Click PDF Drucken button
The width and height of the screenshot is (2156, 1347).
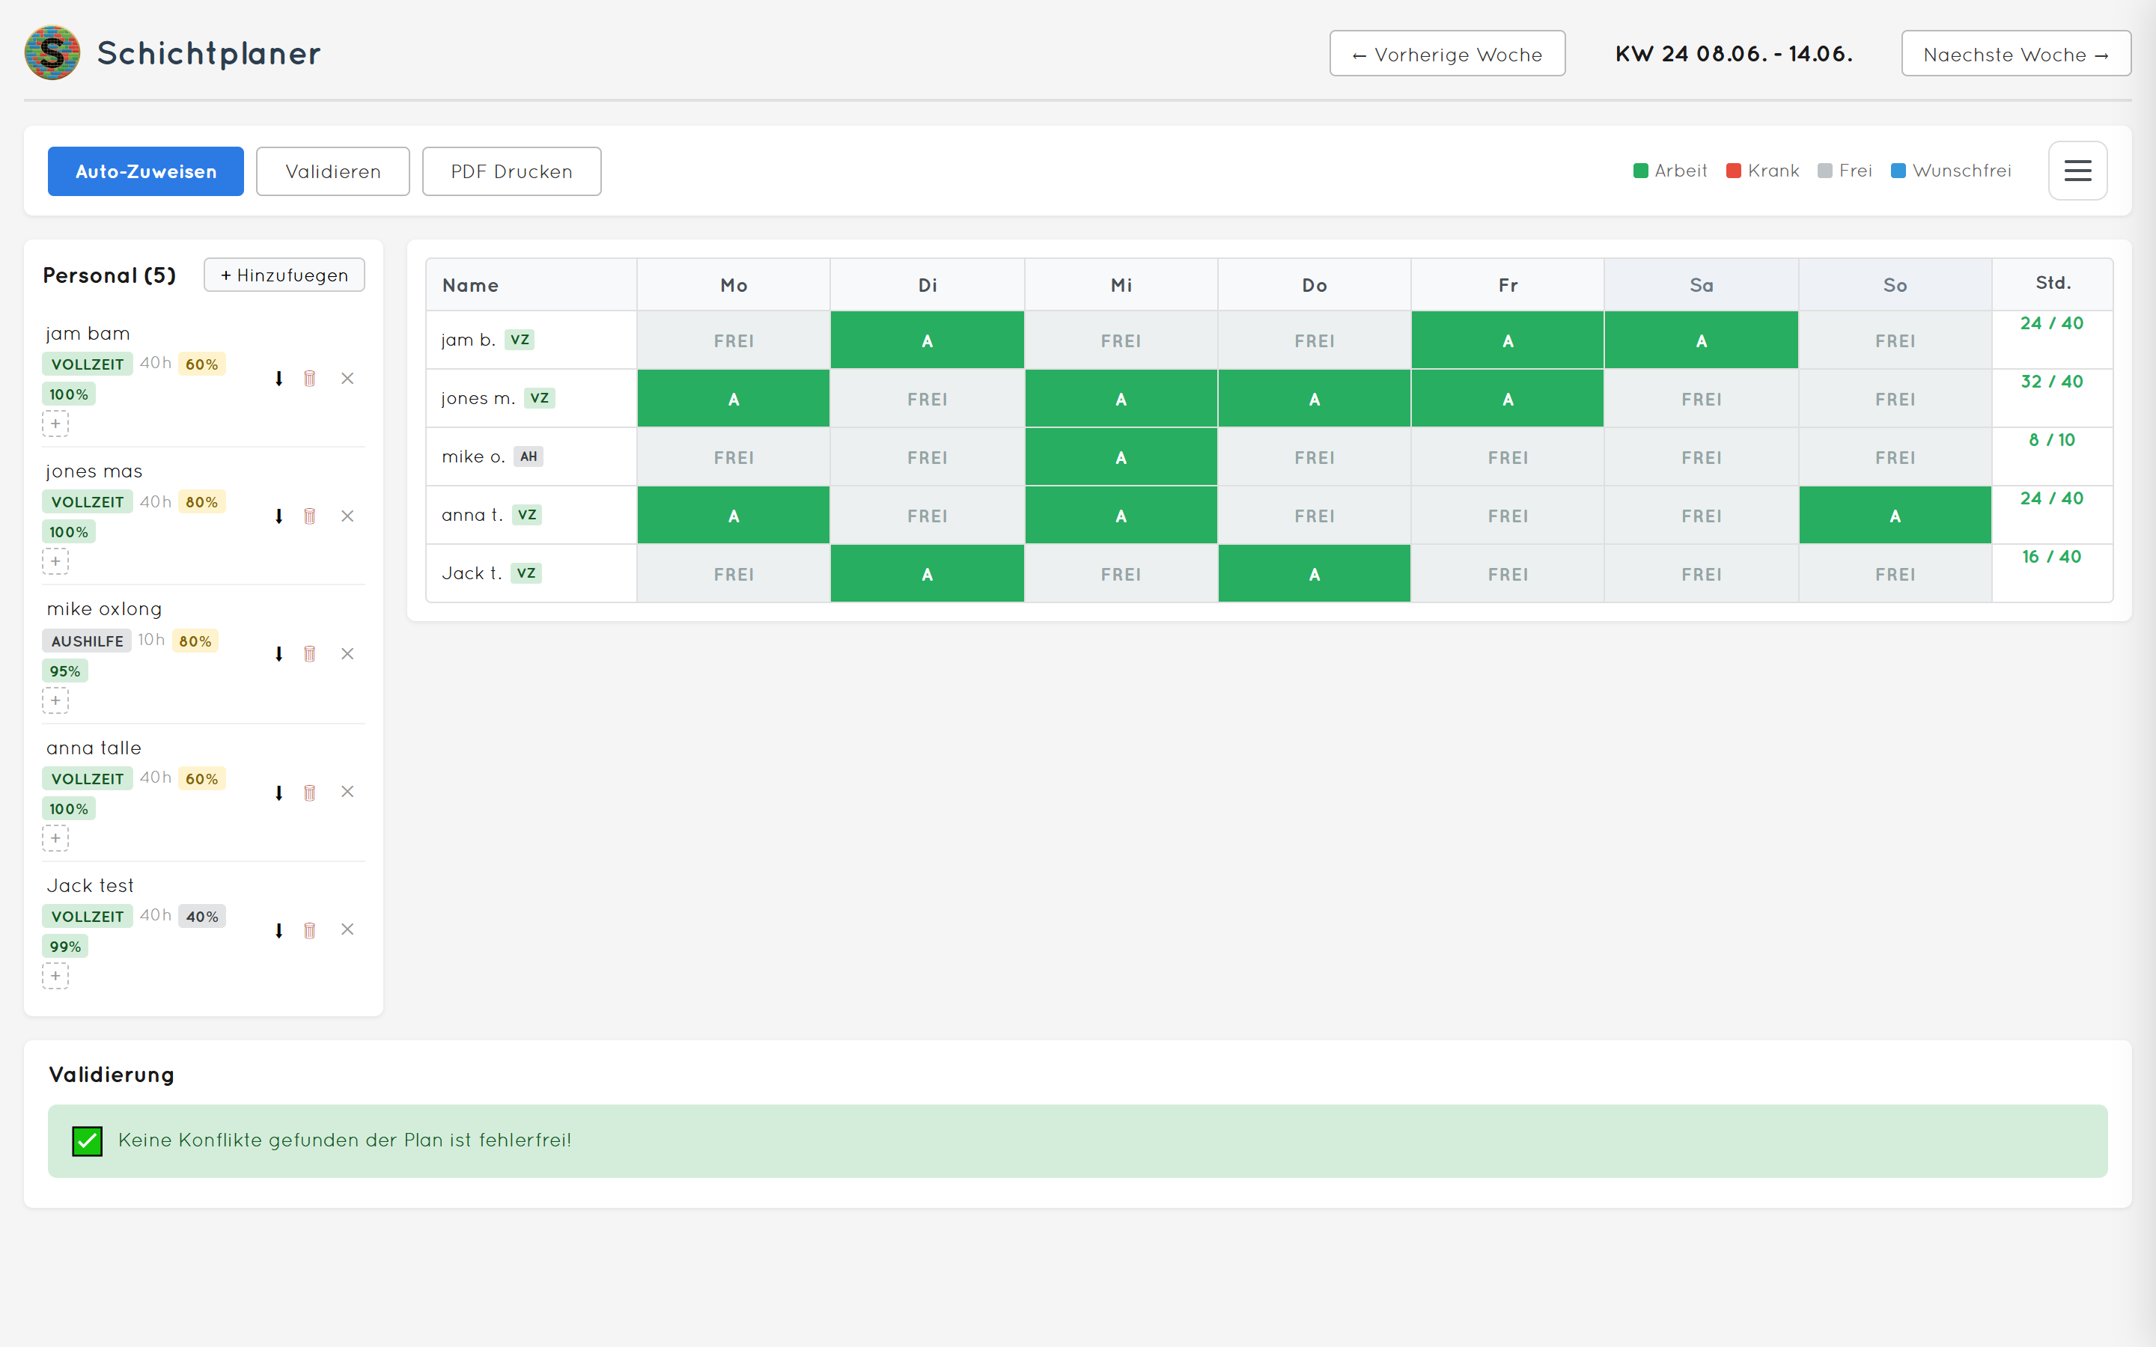(511, 171)
